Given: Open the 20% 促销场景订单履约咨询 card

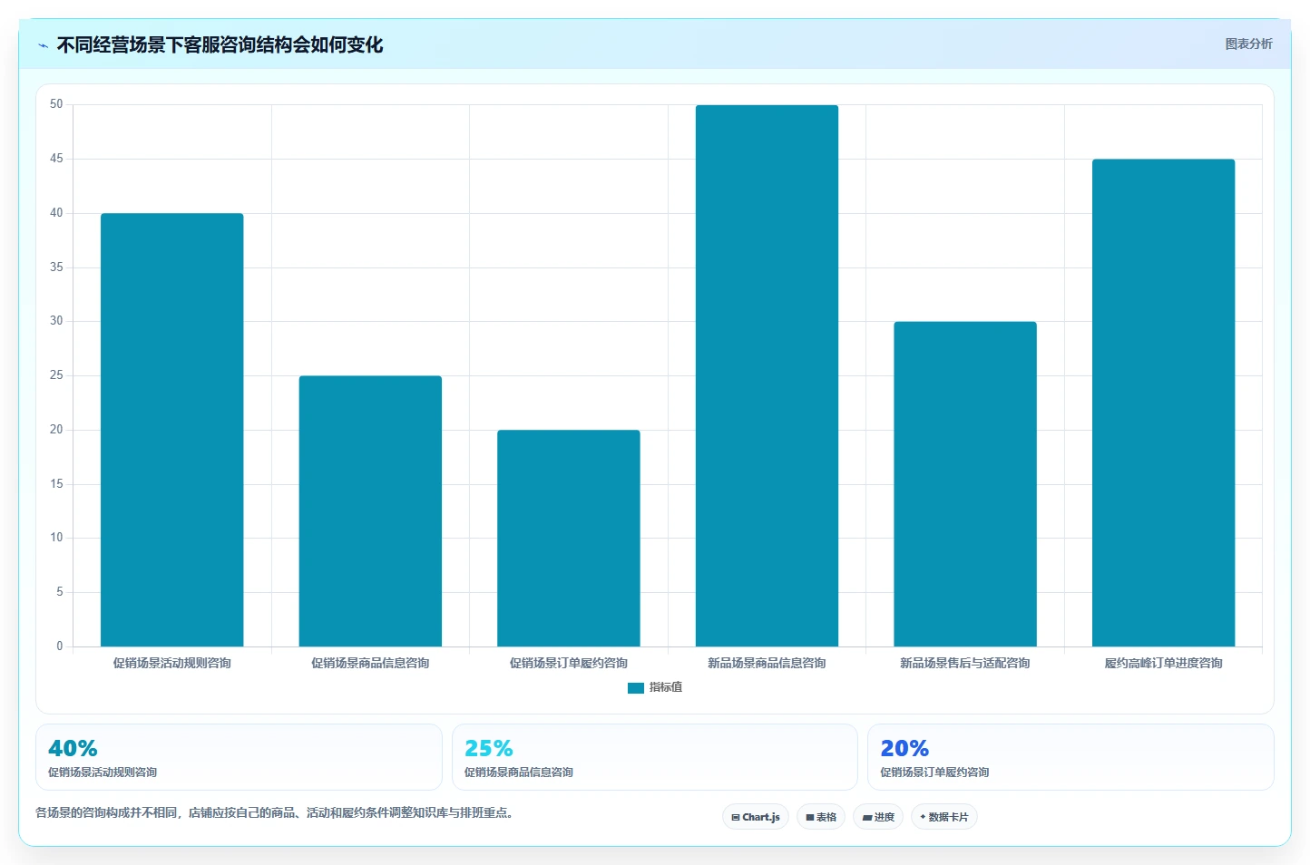Looking at the screenshot, I should click(x=1070, y=757).
